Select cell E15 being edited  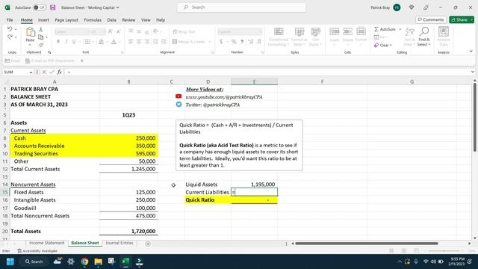(x=254, y=192)
